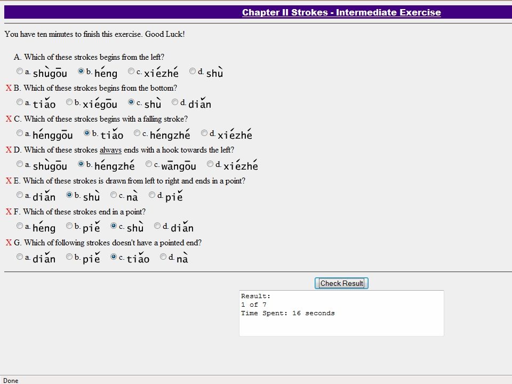Image resolution: width=512 pixels, height=384 pixels.
Task: Select option a tiǎo in question B
Action: click(20, 102)
